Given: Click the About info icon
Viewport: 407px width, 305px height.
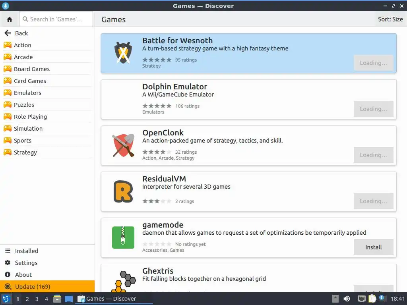Looking at the screenshot, I should (8, 275).
